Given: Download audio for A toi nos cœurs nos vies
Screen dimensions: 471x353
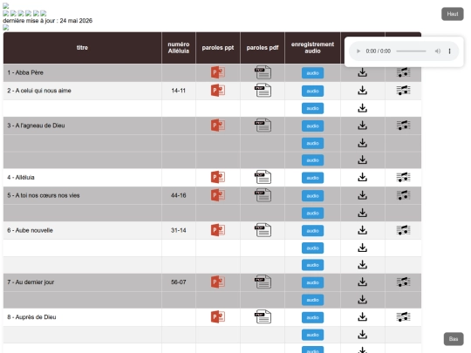Looking at the screenshot, I should 363,195.
